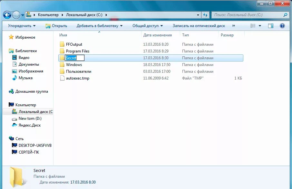This screenshot has width=292, height=189.
Task: Click the 18.03.2016 17:50 date for Windows
Action: (x=157, y=64)
